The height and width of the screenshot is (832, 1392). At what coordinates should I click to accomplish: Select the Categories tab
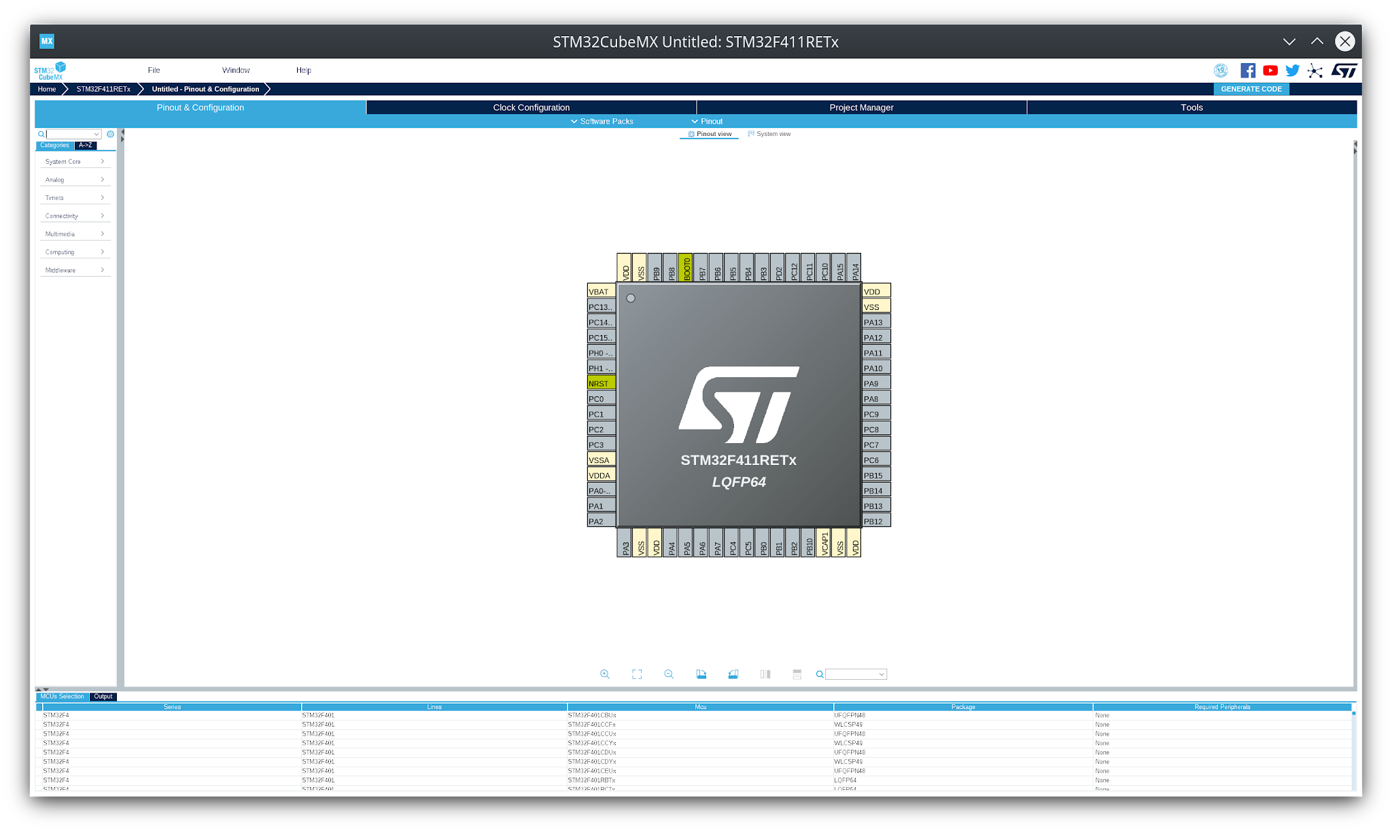tap(54, 145)
